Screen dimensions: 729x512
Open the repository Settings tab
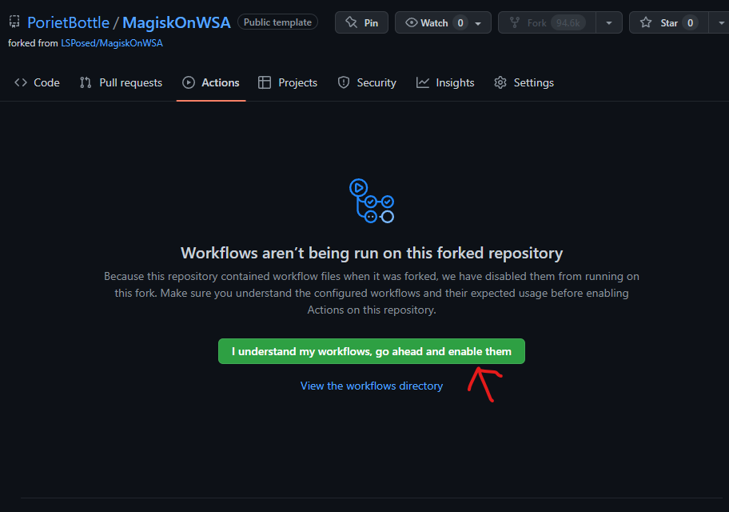coord(524,83)
